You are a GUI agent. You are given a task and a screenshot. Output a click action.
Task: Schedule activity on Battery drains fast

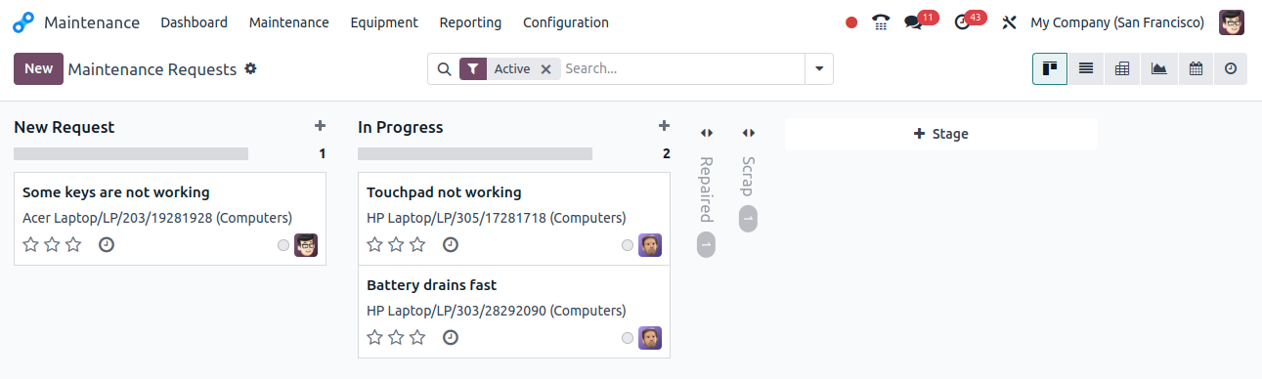pos(451,337)
